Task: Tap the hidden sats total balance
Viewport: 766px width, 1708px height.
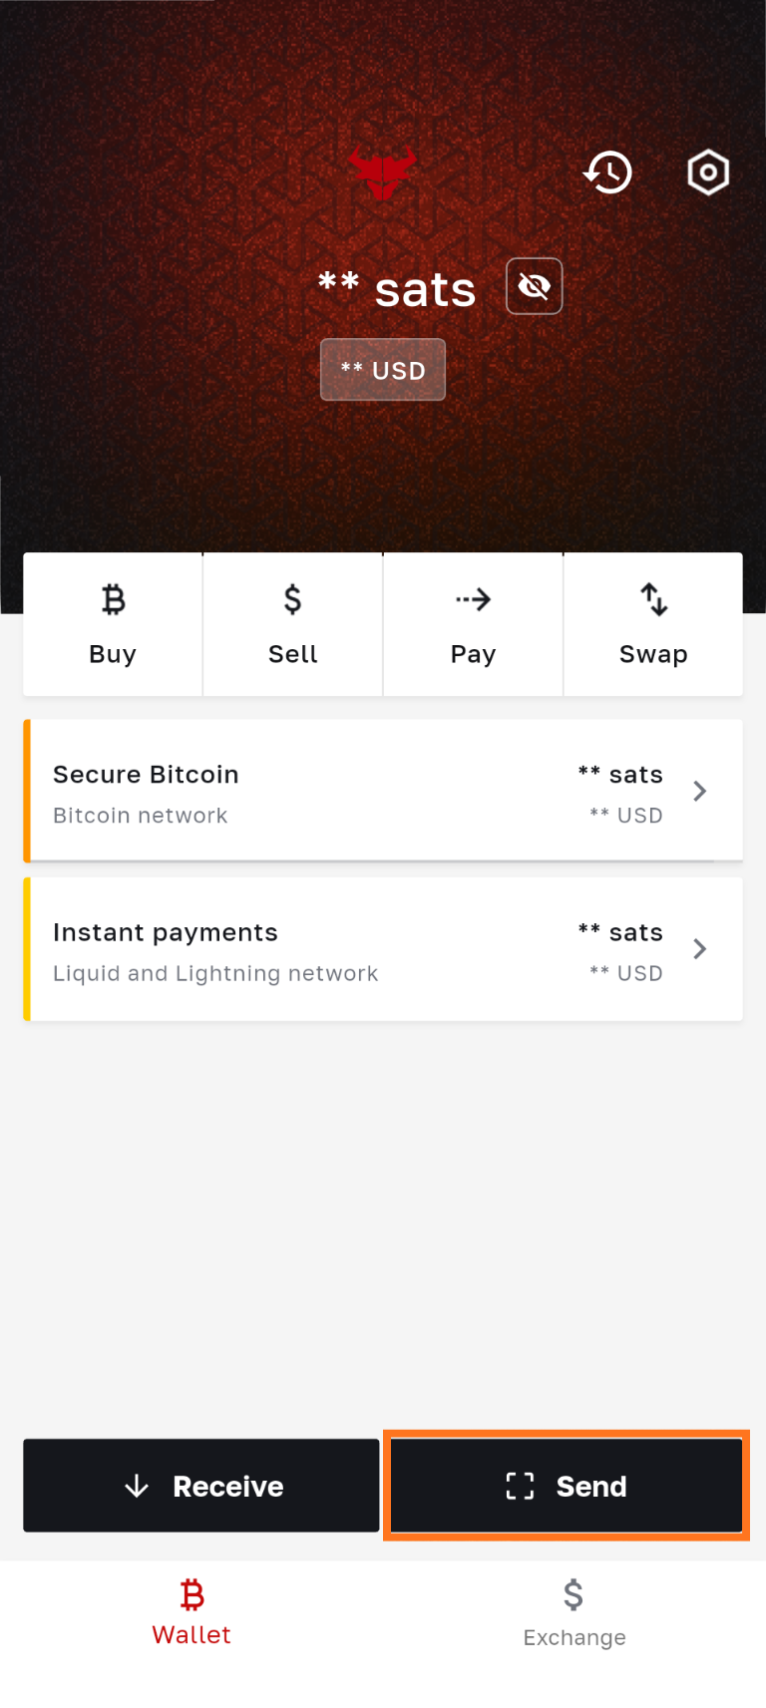Action: (397, 289)
